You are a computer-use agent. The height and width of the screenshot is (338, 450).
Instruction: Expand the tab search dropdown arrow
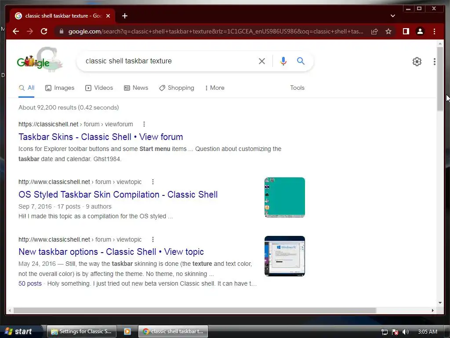click(393, 16)
